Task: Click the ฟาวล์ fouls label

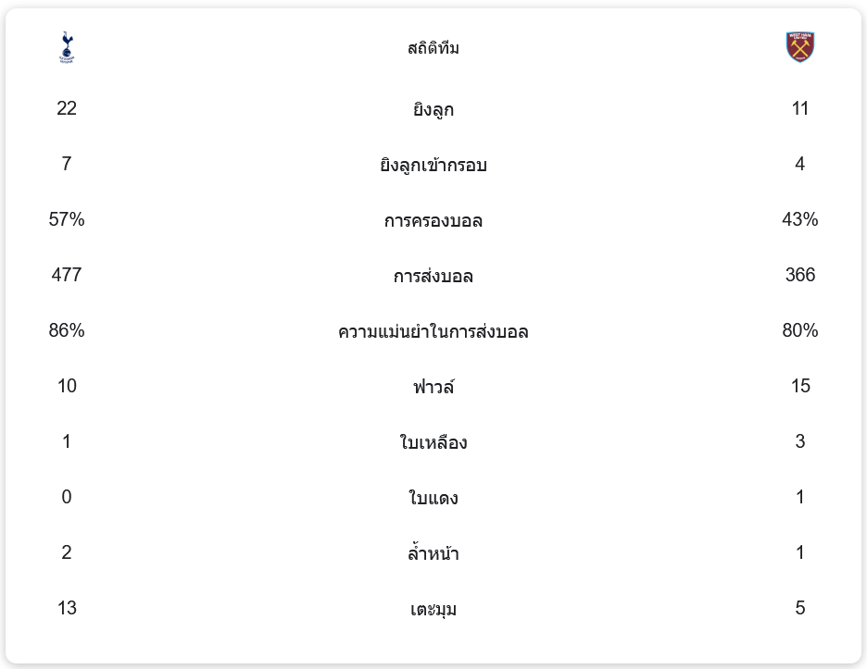Action: coord(433,387)
